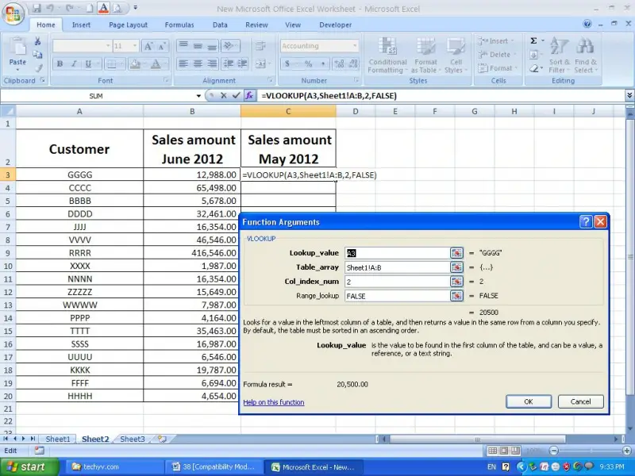Toggle Wrap Text in Alignment group
This screenshot has width=635, height=476.
260,46
